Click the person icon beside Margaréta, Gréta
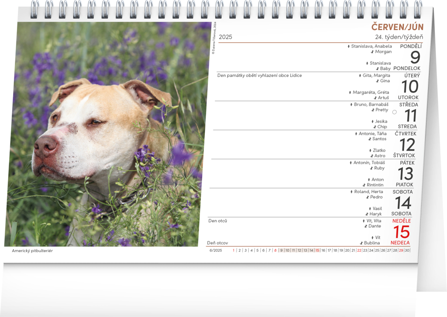The height and width of the screenshot is (317, 447). click(350, 92)
